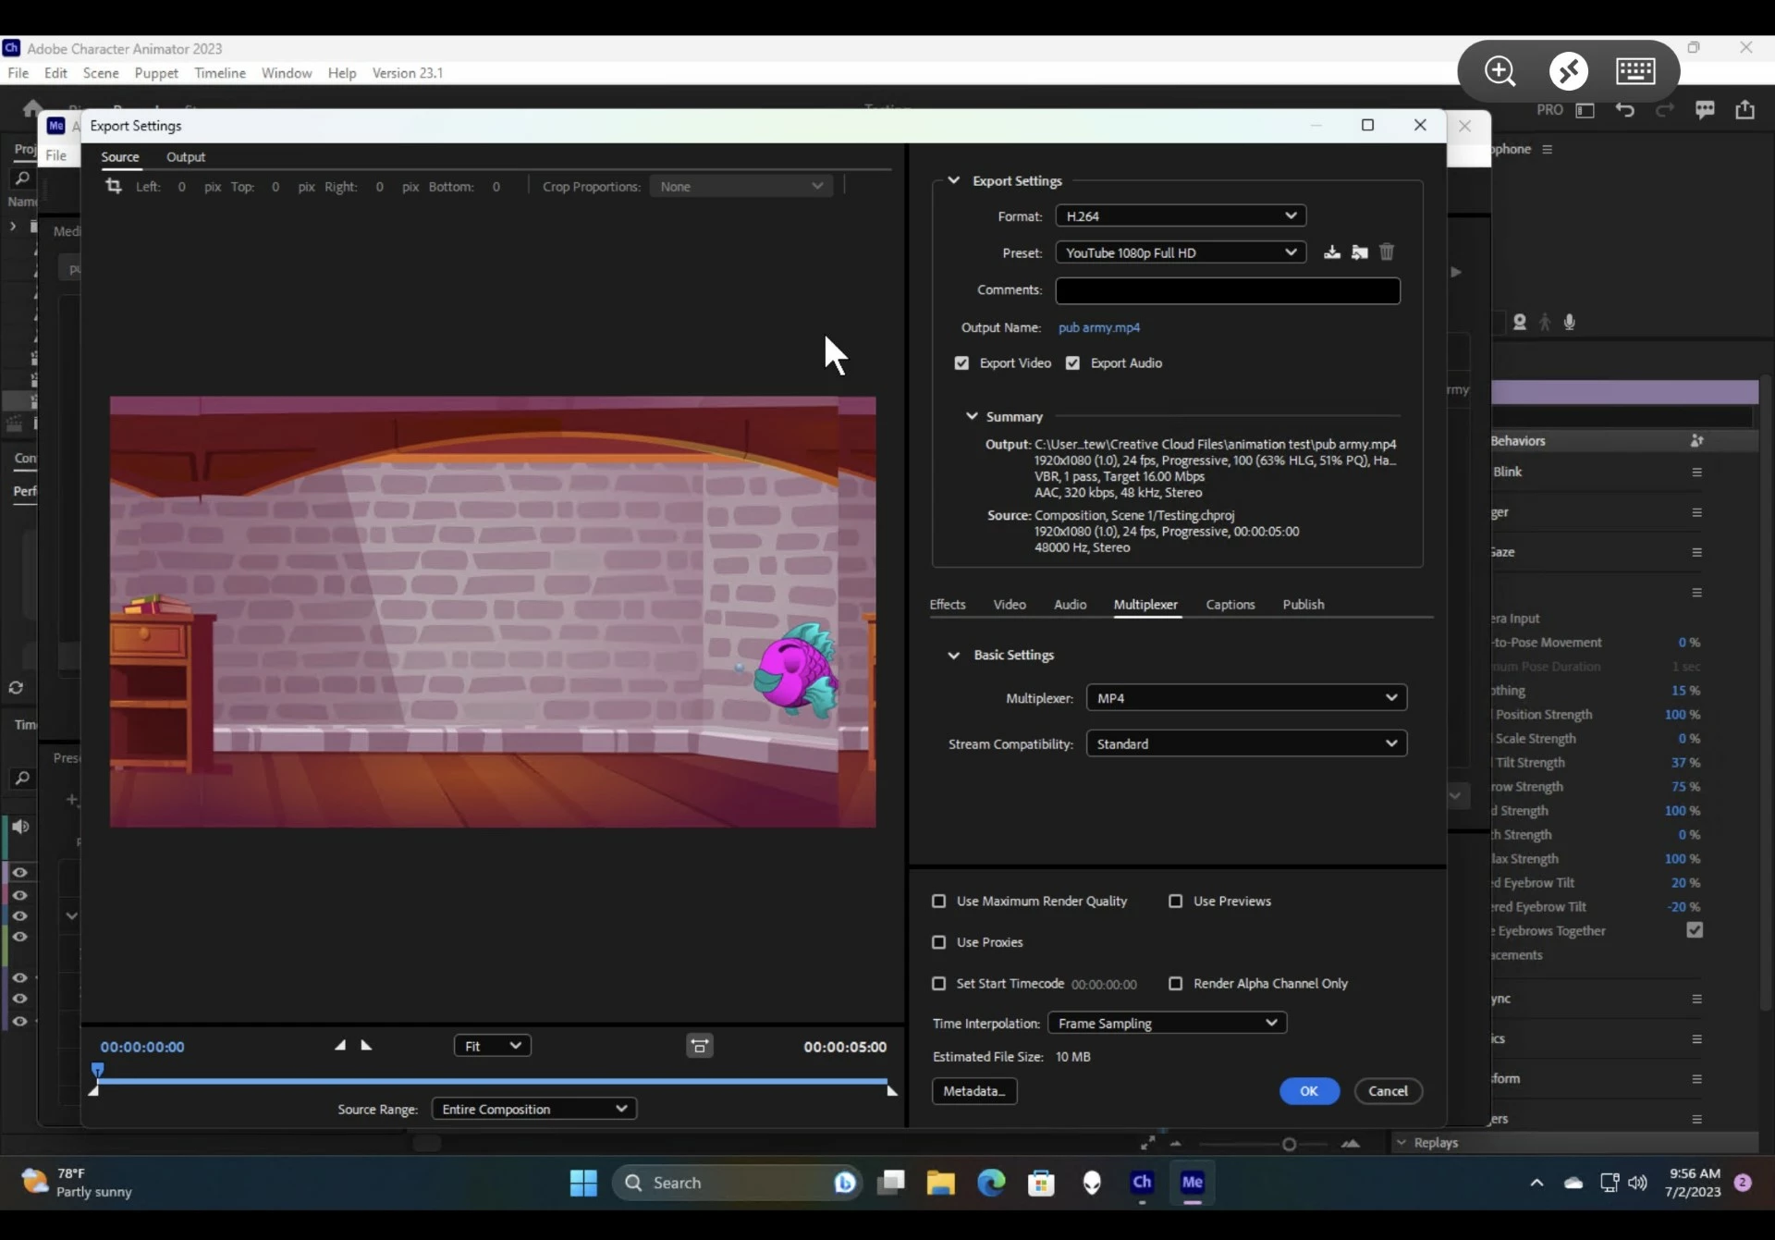Click the Import Presets icon
1775x1240 pixels.
[x=1359, y=252]
